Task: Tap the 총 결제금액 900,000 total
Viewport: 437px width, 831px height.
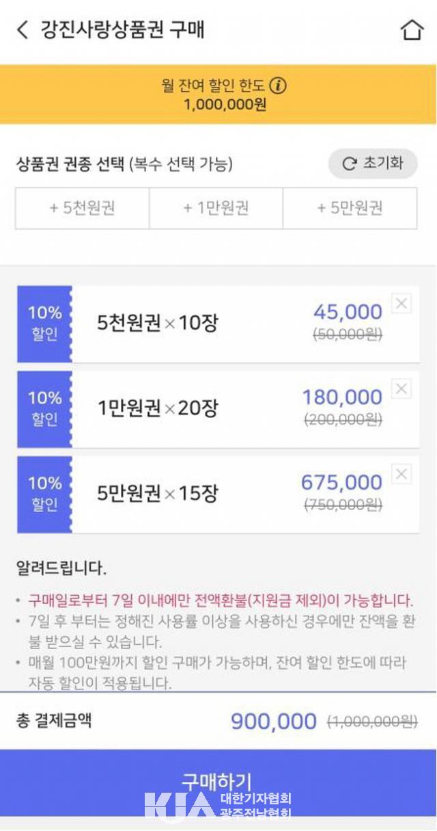Action: [x=273, y=721]
